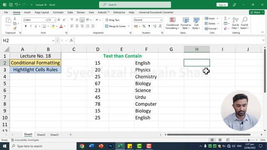
Task: Open Sort & Filter menu
Action: coord(235,23)
